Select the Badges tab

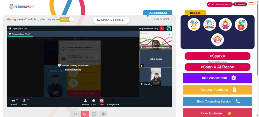[195, 13]
